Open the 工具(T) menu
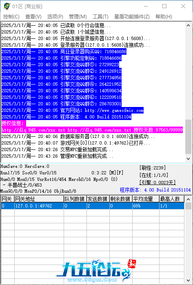The image size is (193, 285). pos(100,17)
